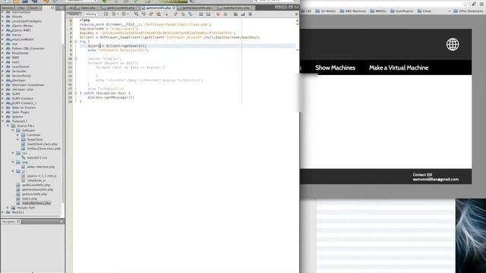
Task: Open the index.php editor tab
Action: point(88,8)
